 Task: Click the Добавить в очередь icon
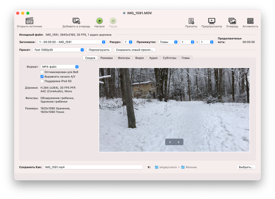pyautogui.click(x=76, y=21)
